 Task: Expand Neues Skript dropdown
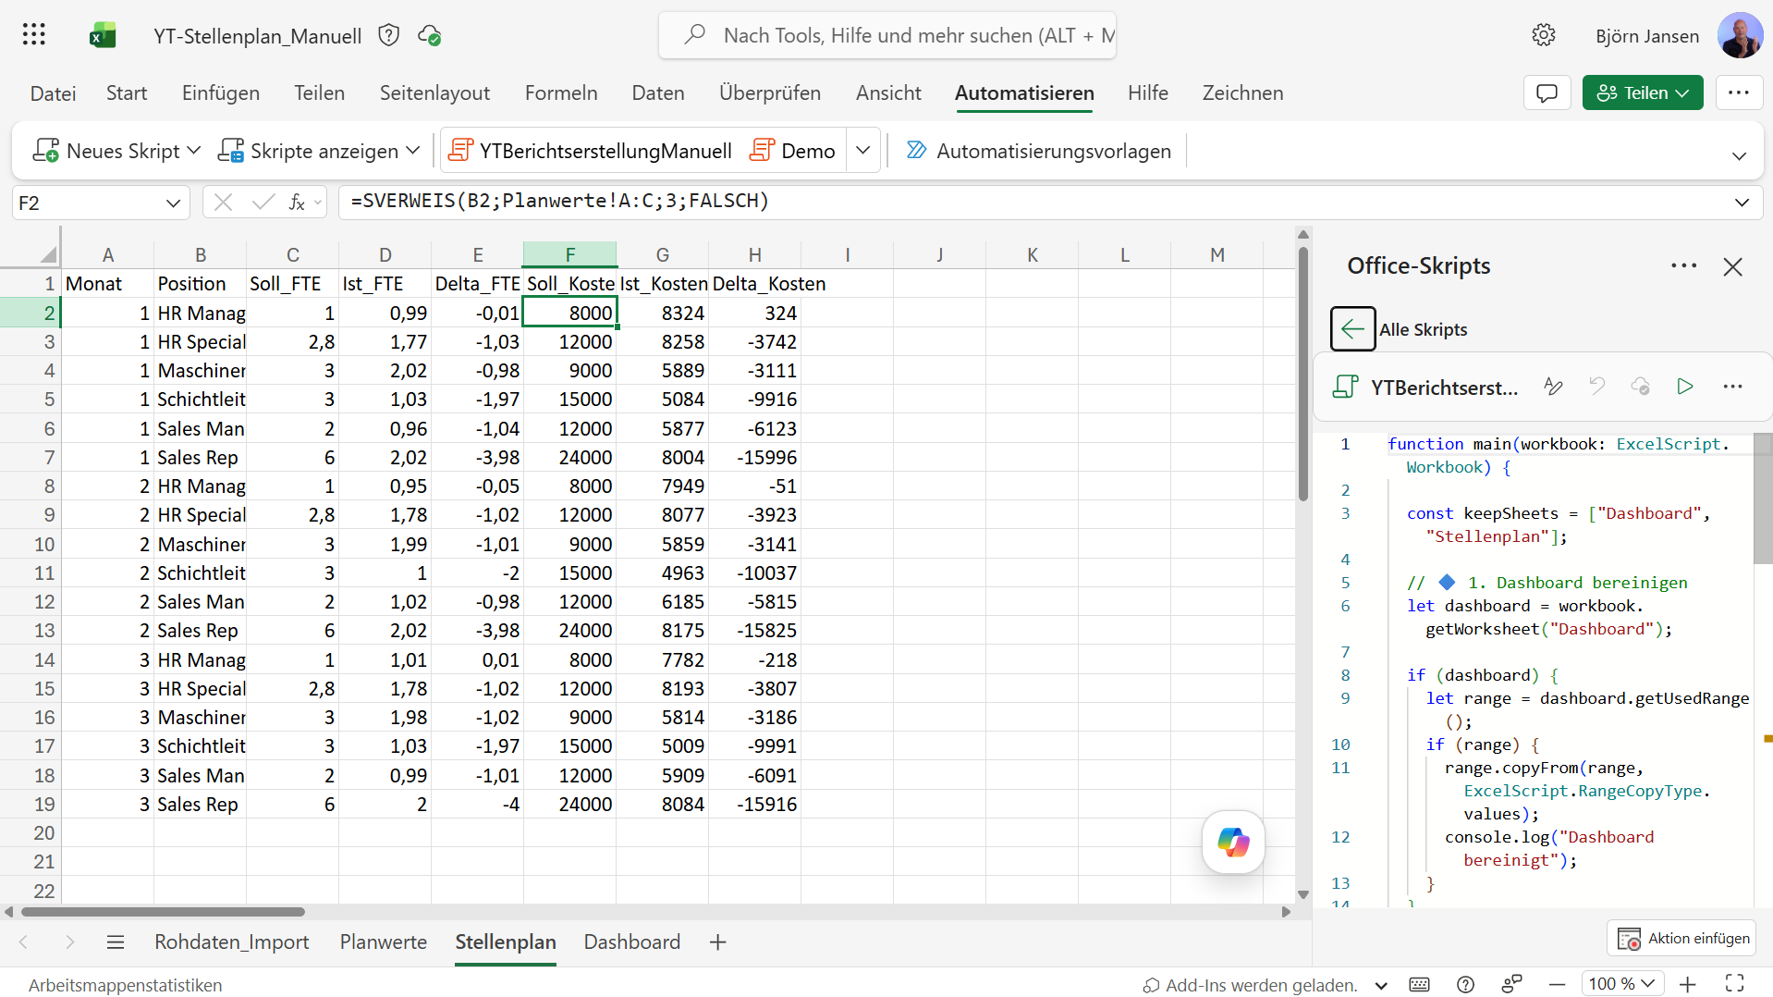(x=193, y=150)
